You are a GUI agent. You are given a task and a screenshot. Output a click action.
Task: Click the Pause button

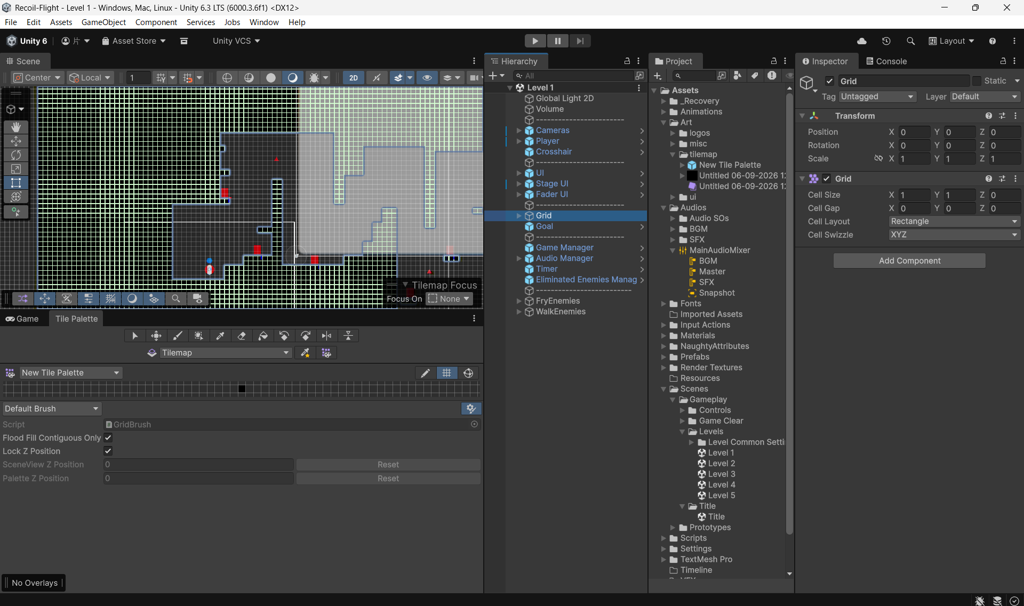(x=557, y=41)
